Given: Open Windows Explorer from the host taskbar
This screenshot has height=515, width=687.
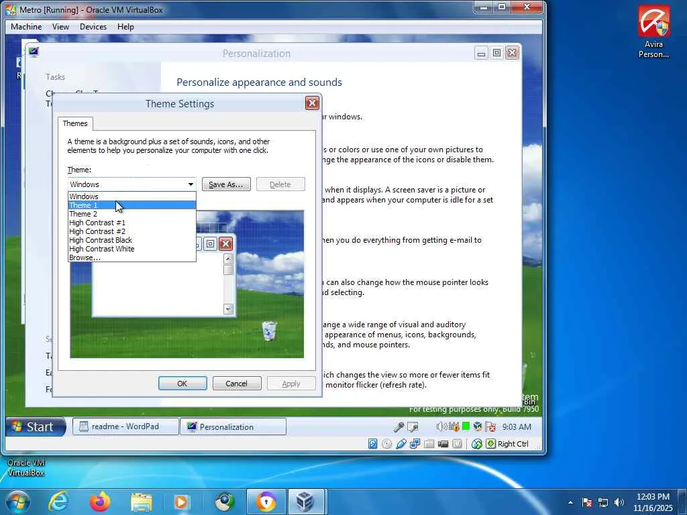Looking at the screenshot, I should (x=141, y=502).
